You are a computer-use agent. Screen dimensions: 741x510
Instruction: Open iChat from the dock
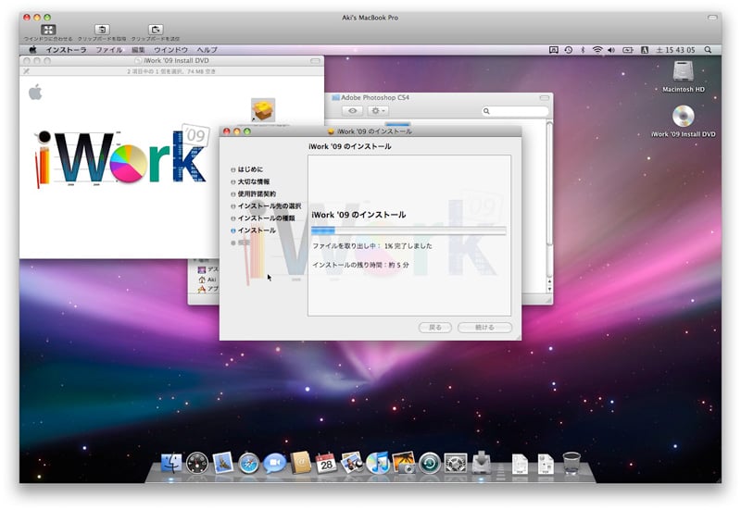pyautogui.click(x=274, y=463)
